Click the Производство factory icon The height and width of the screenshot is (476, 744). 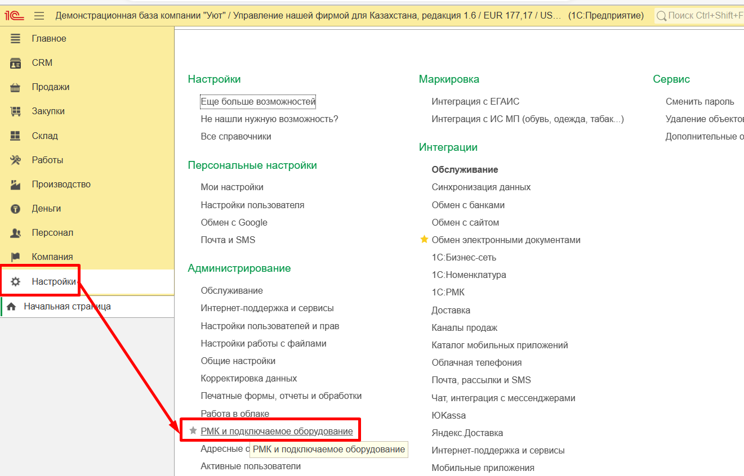pyautogui.click(x=16, y=184)
